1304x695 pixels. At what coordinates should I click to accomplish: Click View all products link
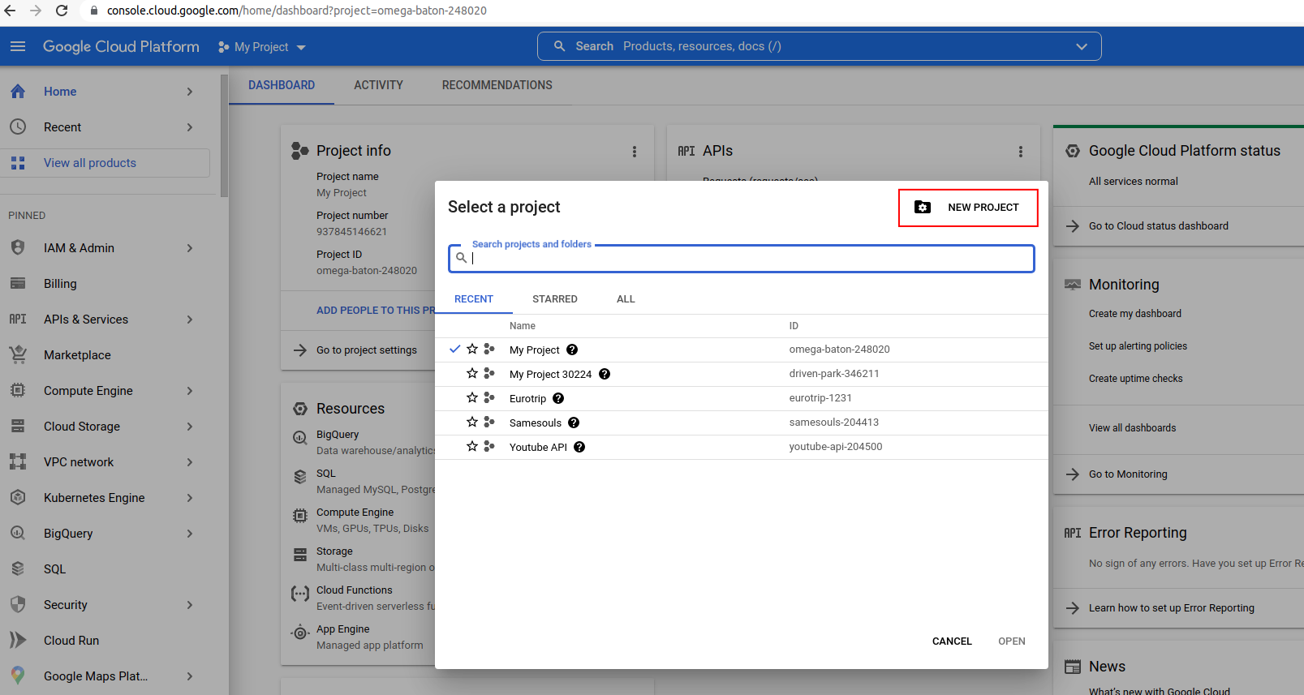[x=90, y=163]
